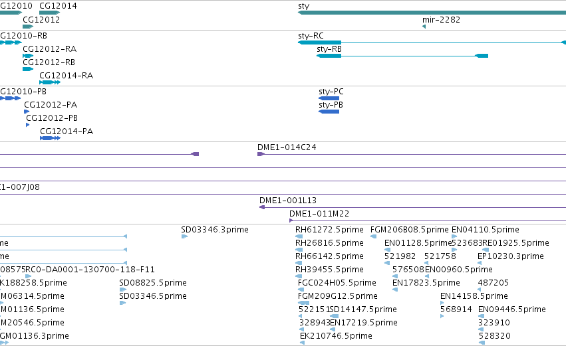
Task: Click the DME1-001L13 clone arrow
Action: [262, 207]
